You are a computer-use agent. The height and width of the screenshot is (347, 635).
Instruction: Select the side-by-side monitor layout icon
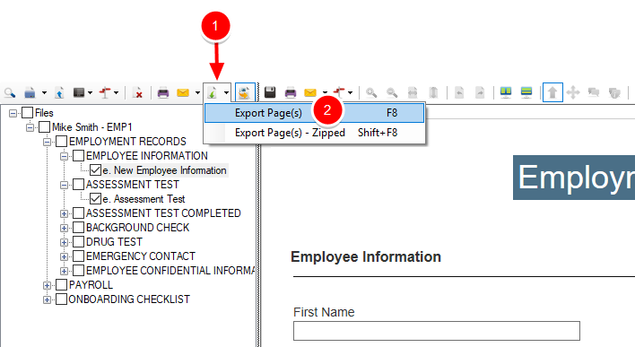tap(506, 92)
